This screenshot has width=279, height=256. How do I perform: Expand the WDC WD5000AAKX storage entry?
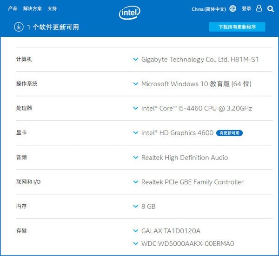135,243
